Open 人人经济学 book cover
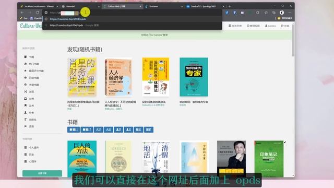334x188 pixels. point(118,77)
